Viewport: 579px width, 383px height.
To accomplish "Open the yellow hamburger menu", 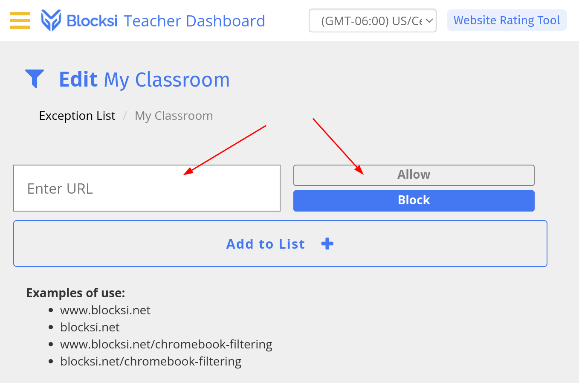I will (20, 20).
